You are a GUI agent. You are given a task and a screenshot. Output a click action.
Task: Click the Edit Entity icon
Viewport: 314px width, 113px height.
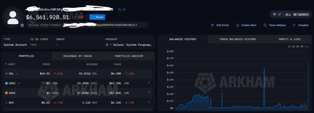pos(213,25)
